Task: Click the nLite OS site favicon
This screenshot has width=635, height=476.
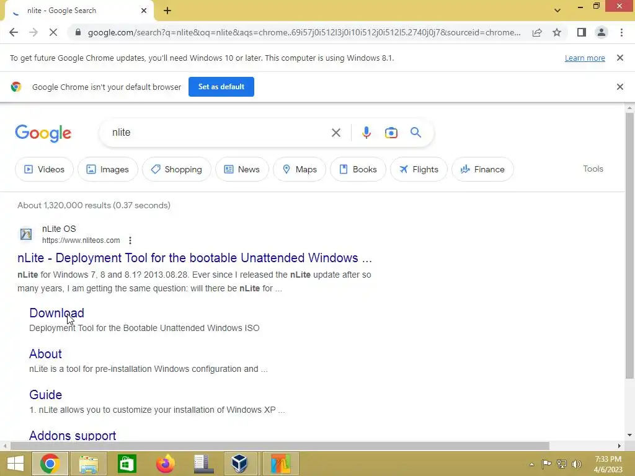Action: 26,234
